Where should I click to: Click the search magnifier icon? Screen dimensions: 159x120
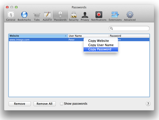click(112, 28)
